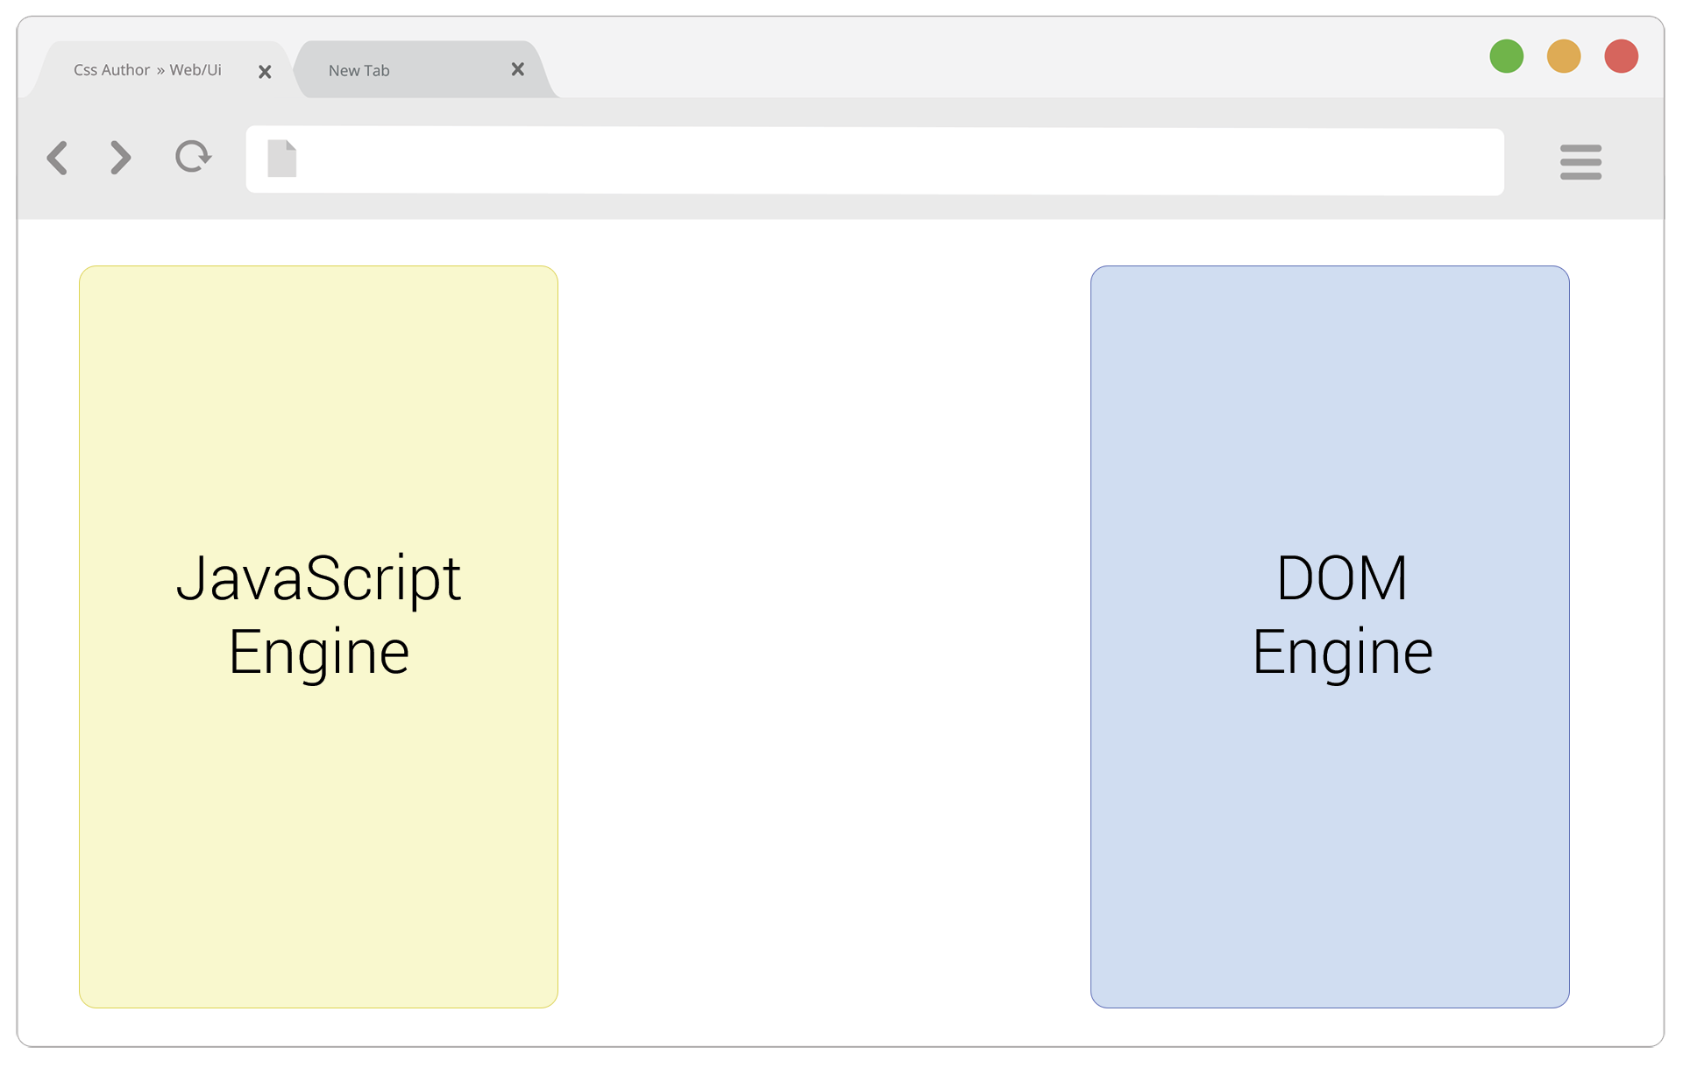Click the red circle window button
Screen dimensions: 1683x1068
point(1620,57)
